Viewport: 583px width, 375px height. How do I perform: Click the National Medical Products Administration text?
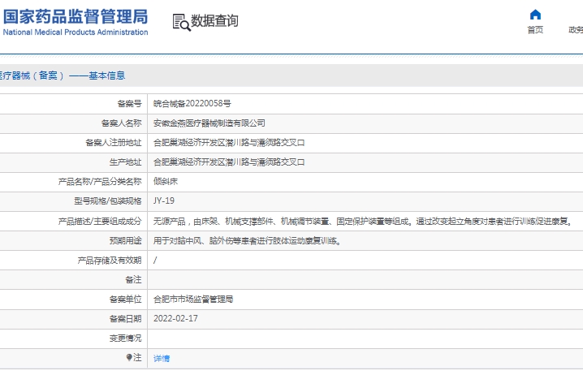(x=76, y=32)
